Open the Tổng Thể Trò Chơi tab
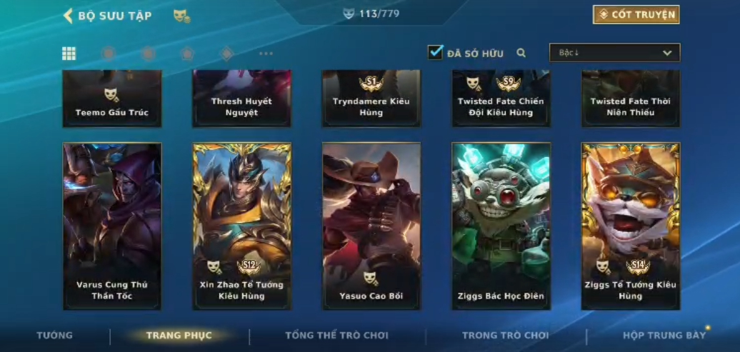 point(337,336)
